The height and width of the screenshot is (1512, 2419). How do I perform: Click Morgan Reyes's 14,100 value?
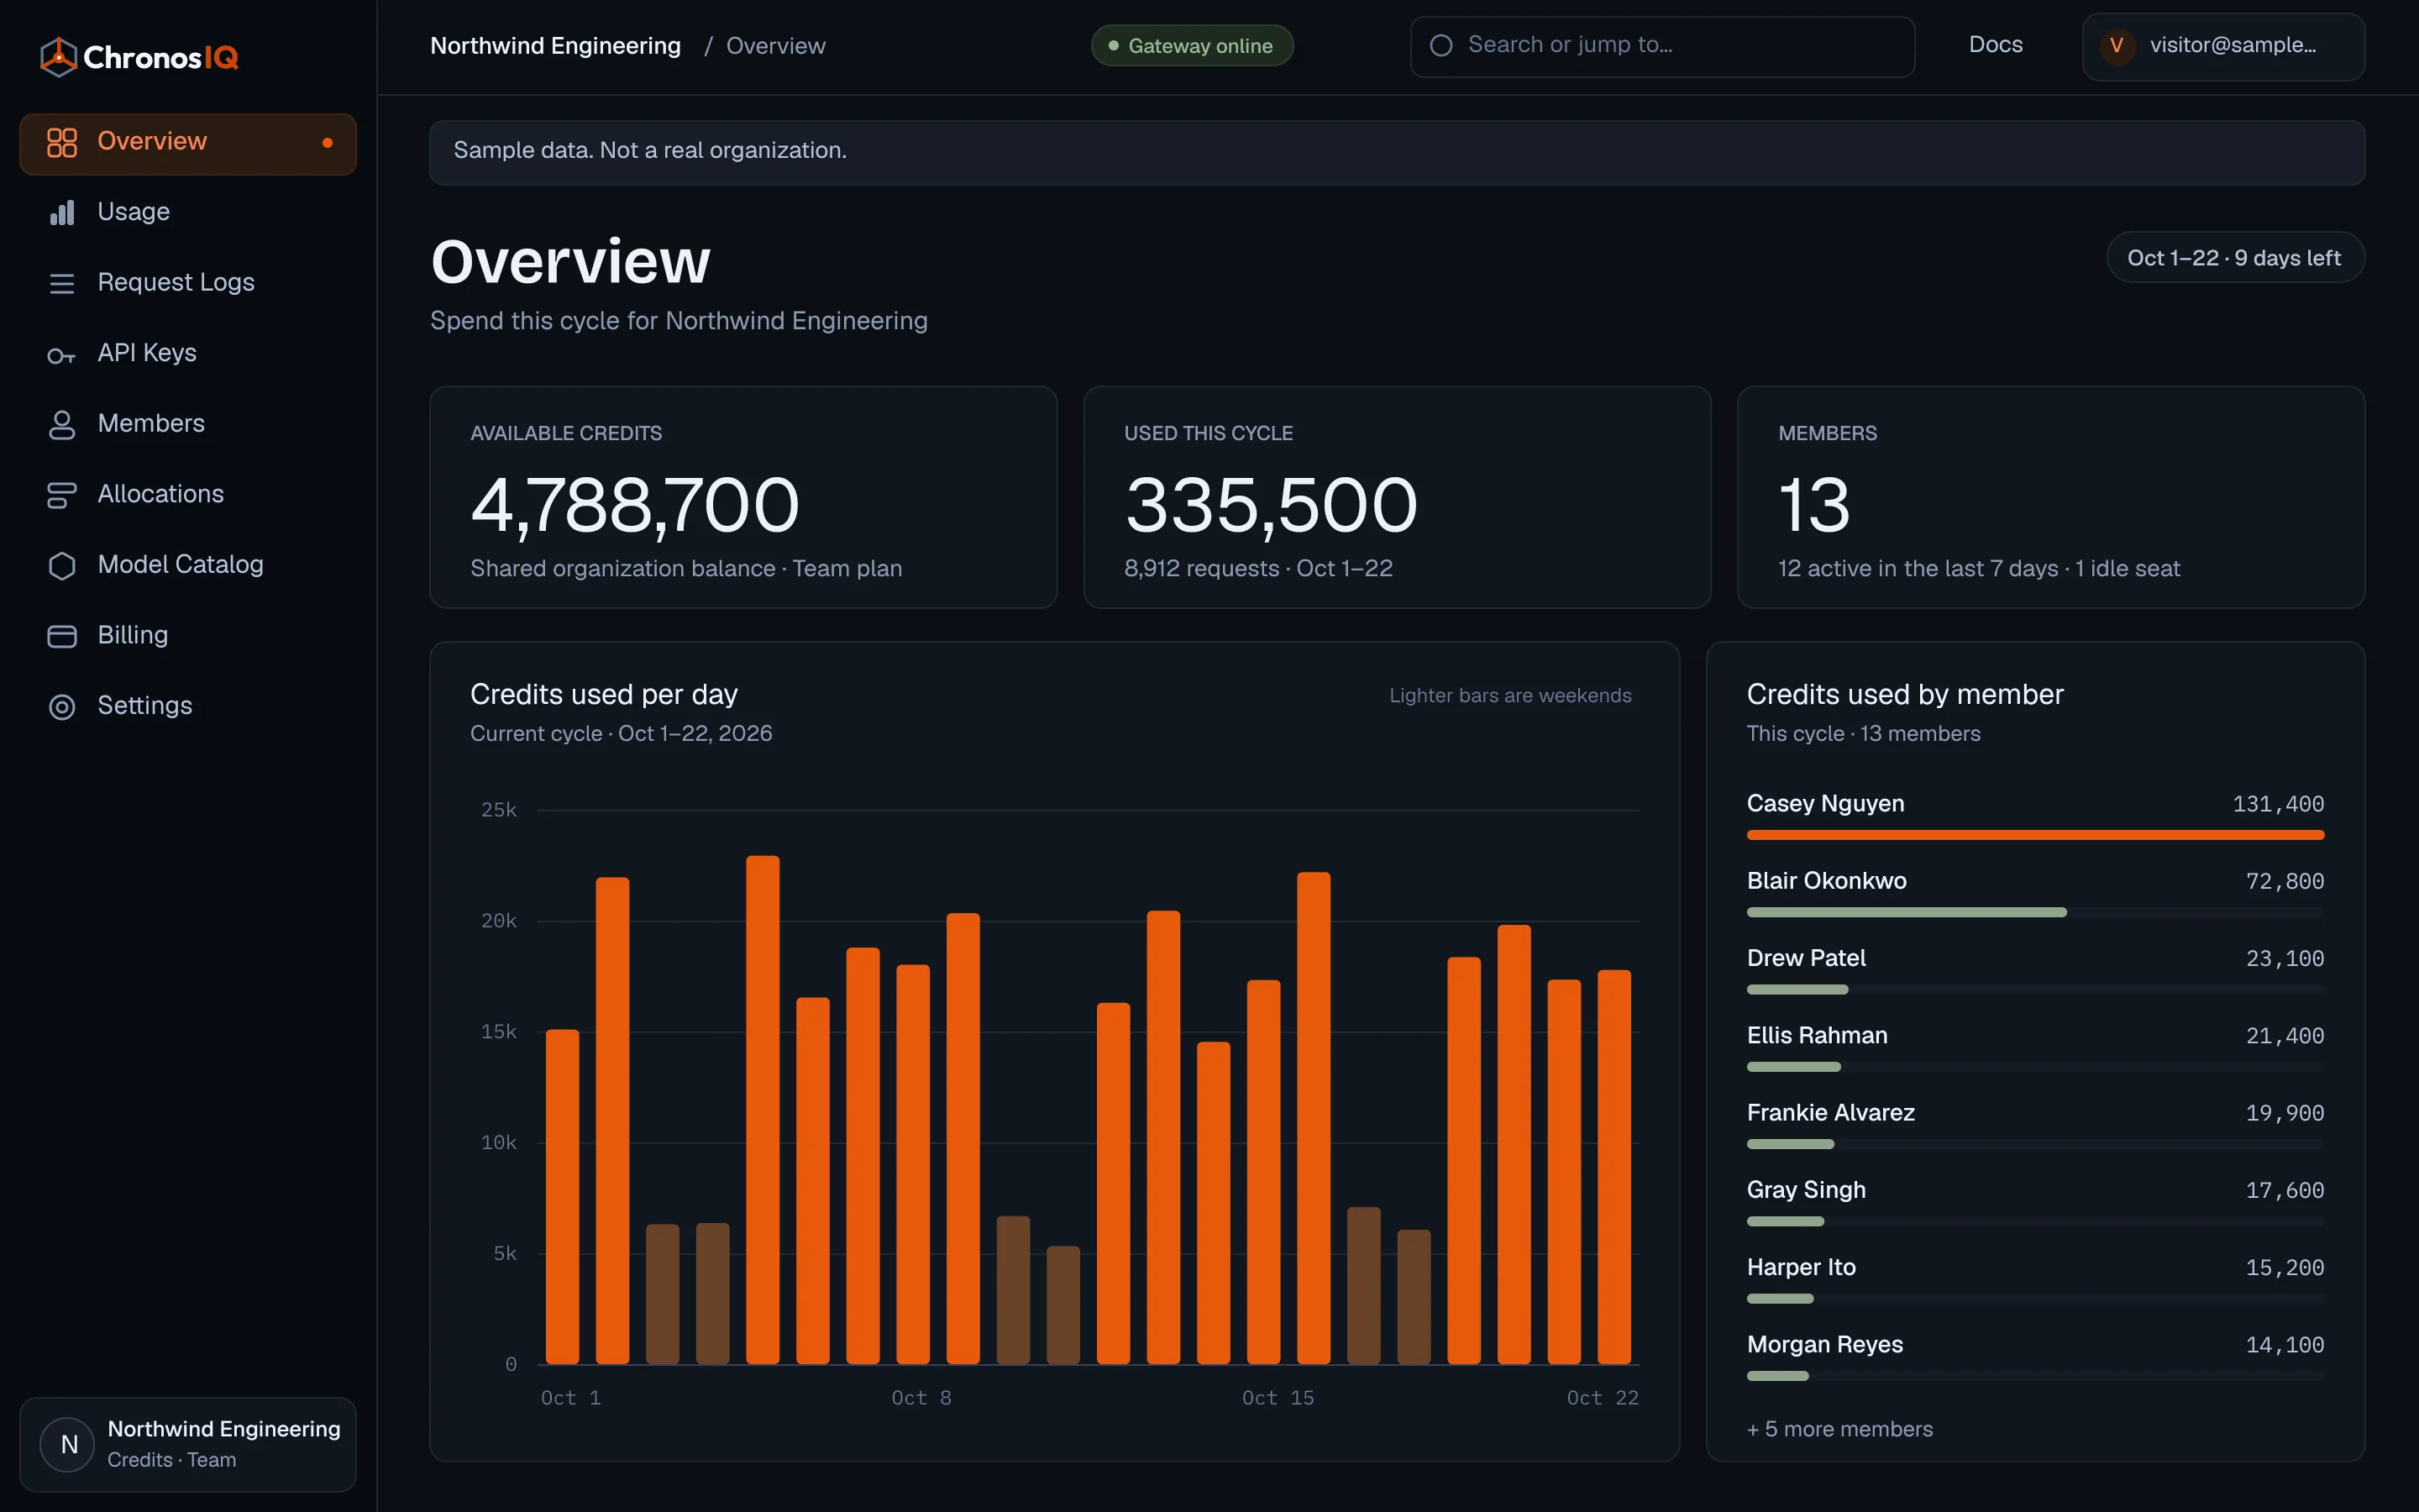point(2284,1345)
